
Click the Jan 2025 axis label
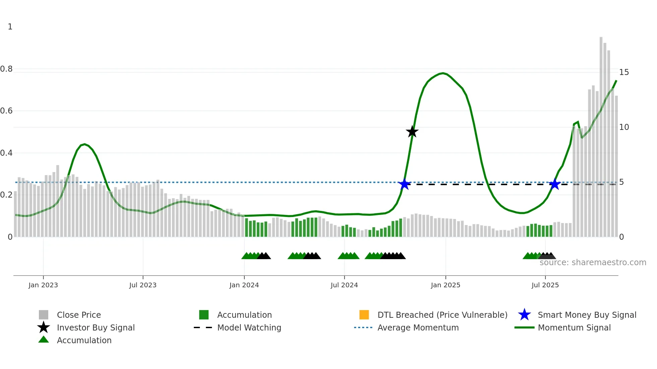click(x=445, y=285)
